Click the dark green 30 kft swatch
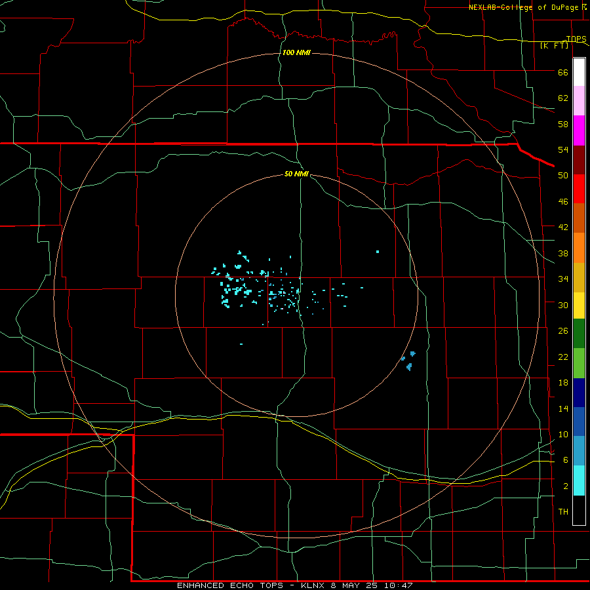The height and width of the screenshot is (590, 590). [x=579, y=334]
